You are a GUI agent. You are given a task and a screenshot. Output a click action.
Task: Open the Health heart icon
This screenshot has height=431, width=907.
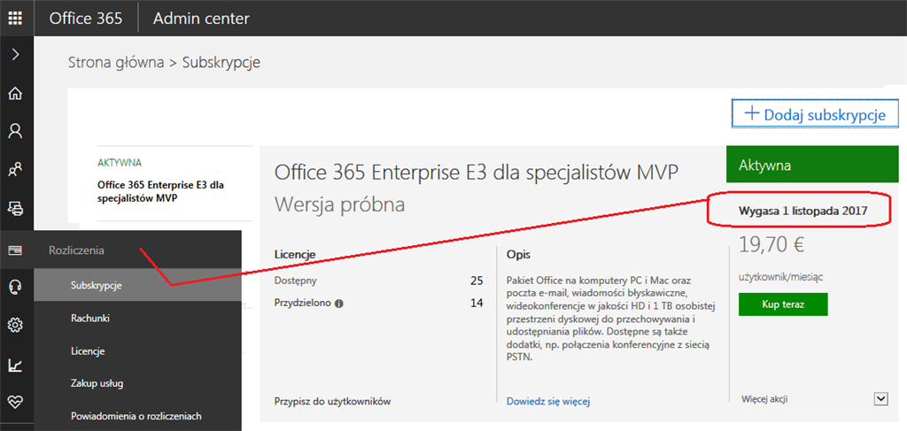16,402
